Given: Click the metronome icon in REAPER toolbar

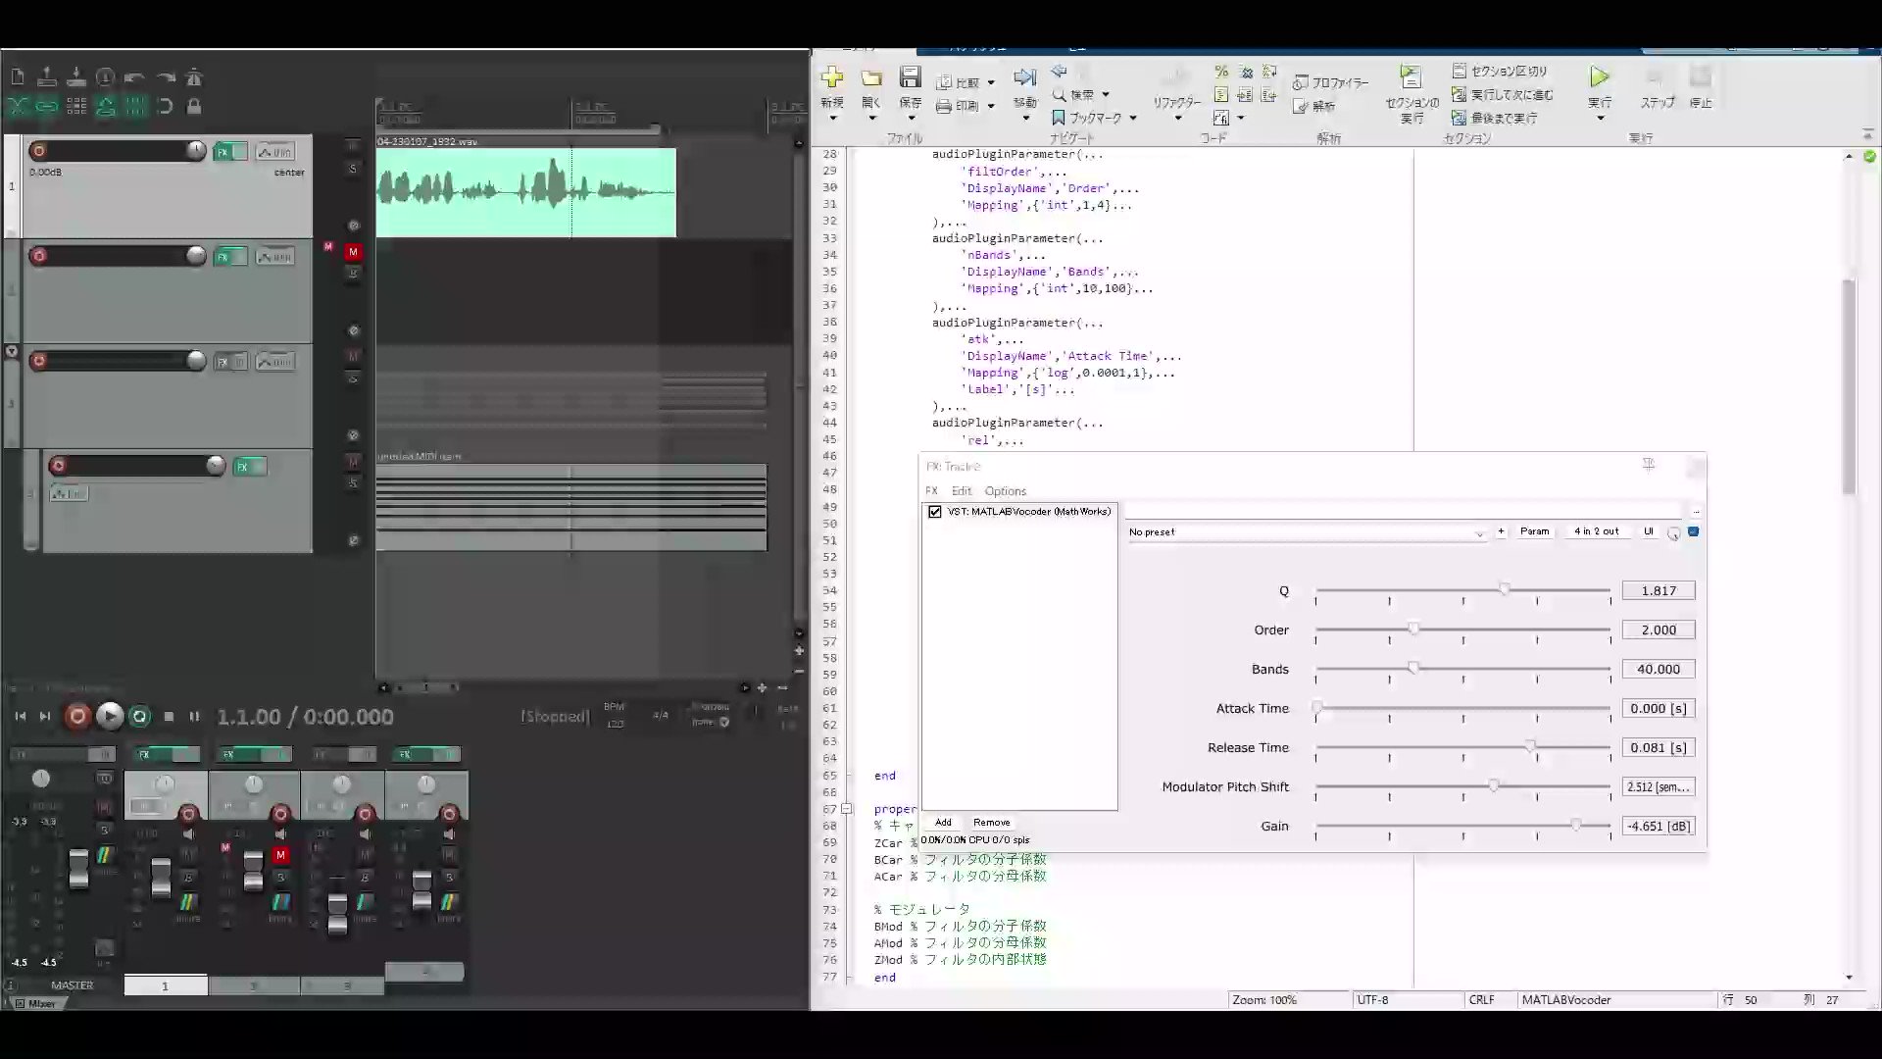Looking at the screenshot, I should coord(194,77).
